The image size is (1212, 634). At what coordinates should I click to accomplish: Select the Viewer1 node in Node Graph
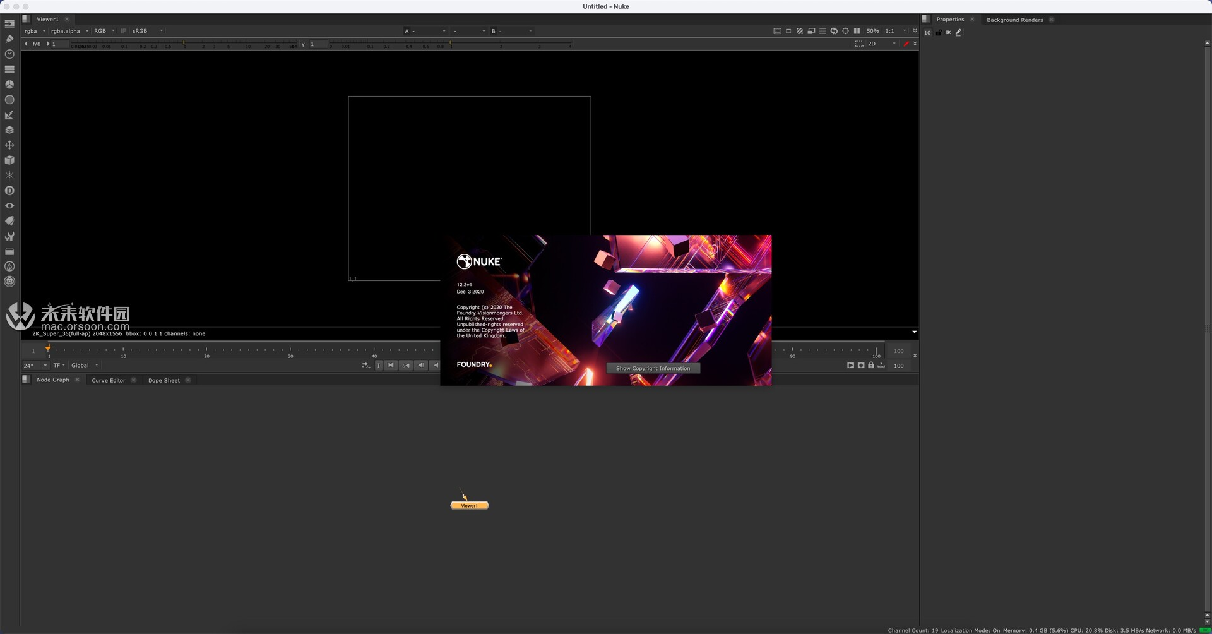tap(469, 505)
